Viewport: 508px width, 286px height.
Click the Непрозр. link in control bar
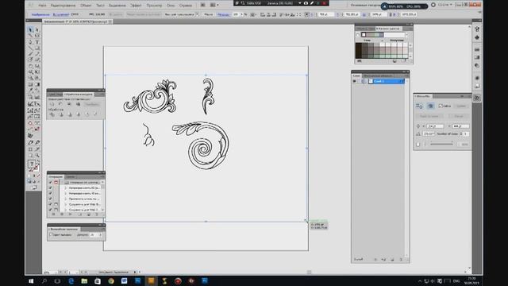[x=223, y=14]
